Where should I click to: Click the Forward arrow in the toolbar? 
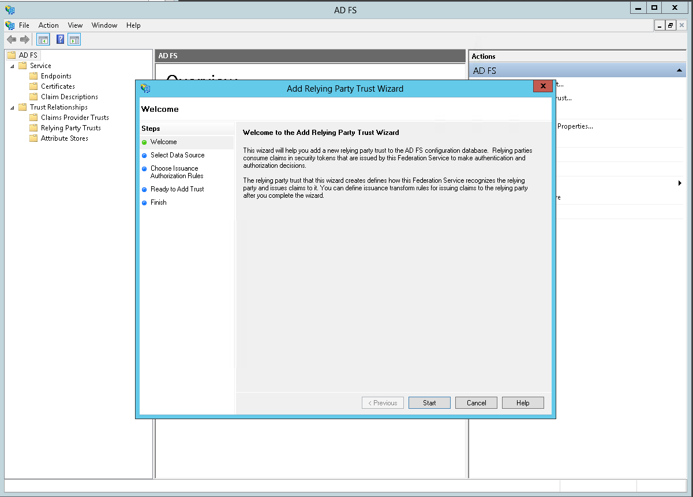coord(24,40)
